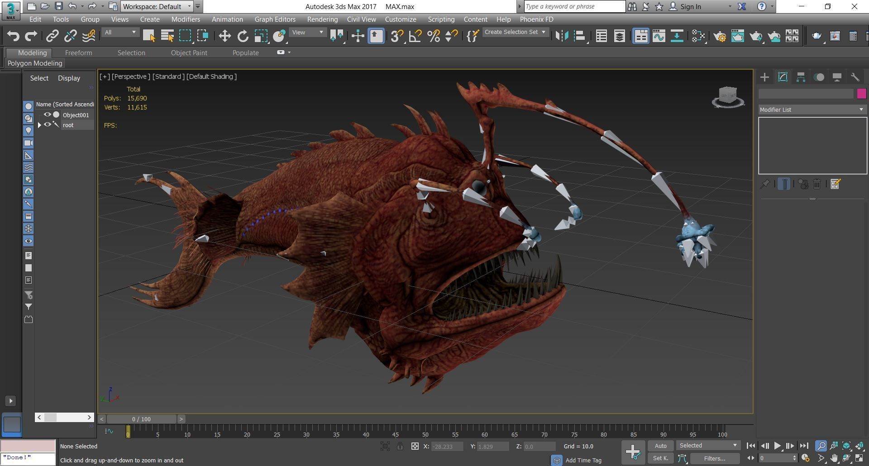This screenshot has height=466, width=869.
Task: Toggle visibility of root object
Action: point(47,125)
